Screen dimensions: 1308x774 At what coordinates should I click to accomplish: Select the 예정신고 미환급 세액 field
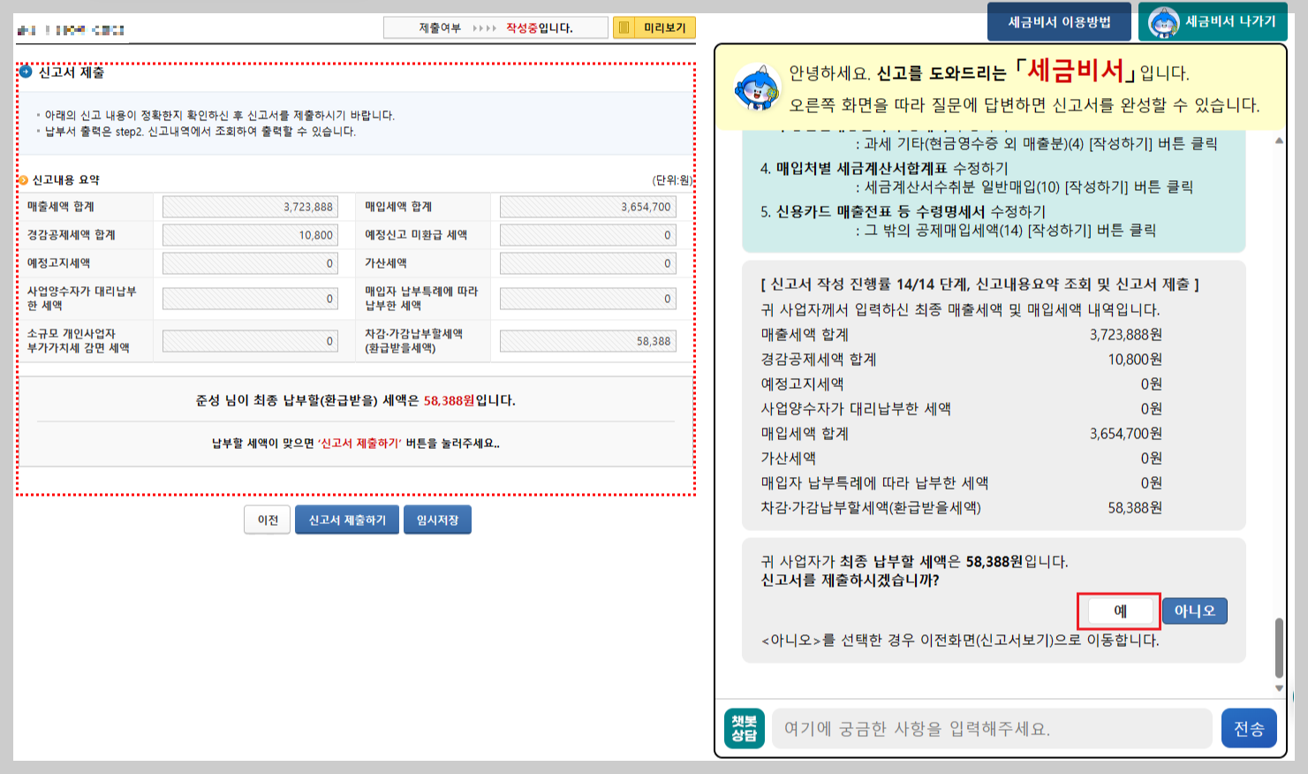point(588,235)
